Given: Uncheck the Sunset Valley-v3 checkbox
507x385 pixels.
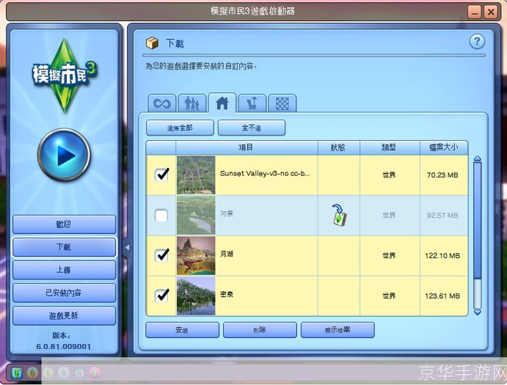Looking at the screenshot, I should click(x=162, y=175).
